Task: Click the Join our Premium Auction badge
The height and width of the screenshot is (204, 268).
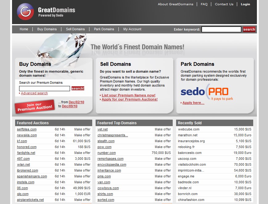Action: (35, 107)
